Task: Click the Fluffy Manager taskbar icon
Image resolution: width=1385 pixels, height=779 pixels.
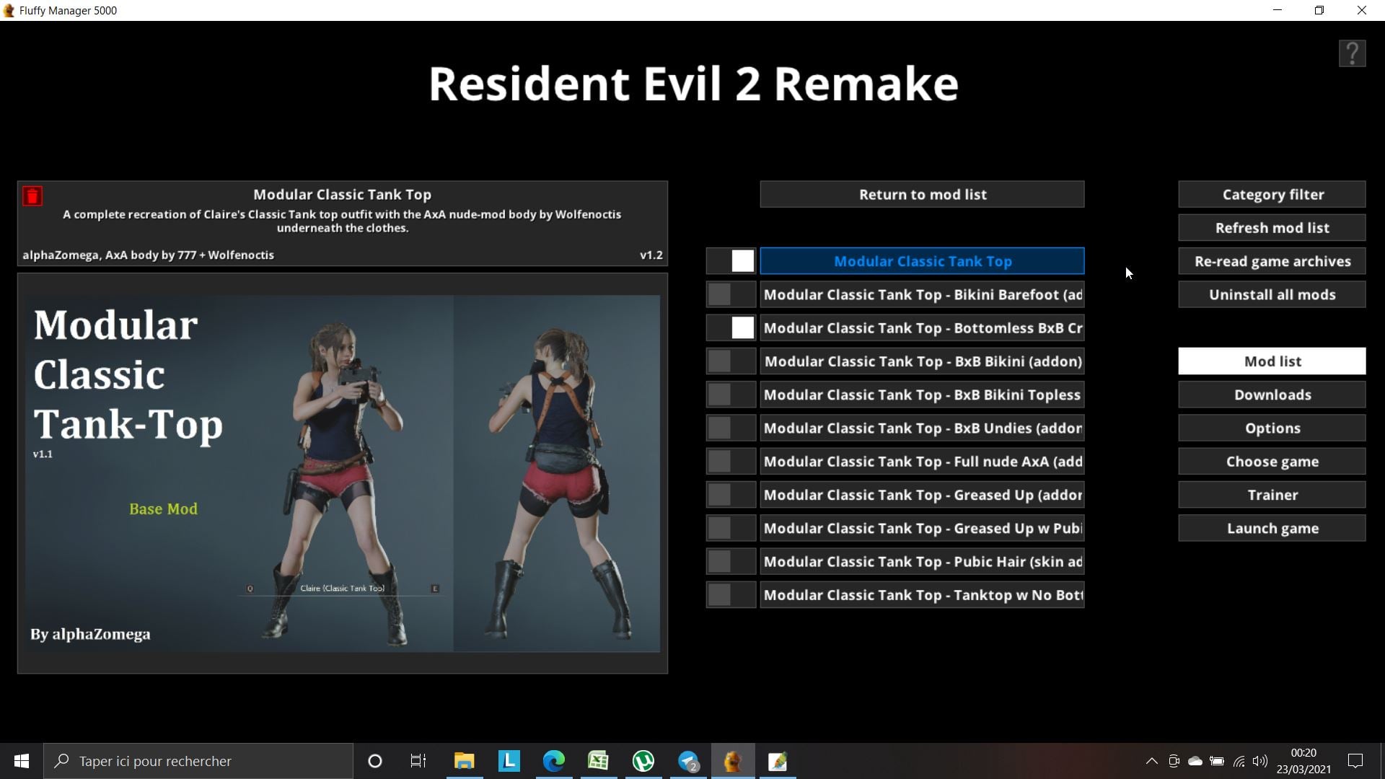Action: (733, 761)
